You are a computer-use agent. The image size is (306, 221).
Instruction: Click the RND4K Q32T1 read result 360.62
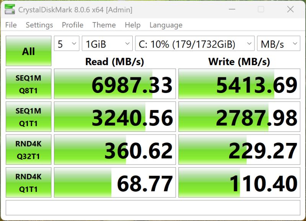115,149
